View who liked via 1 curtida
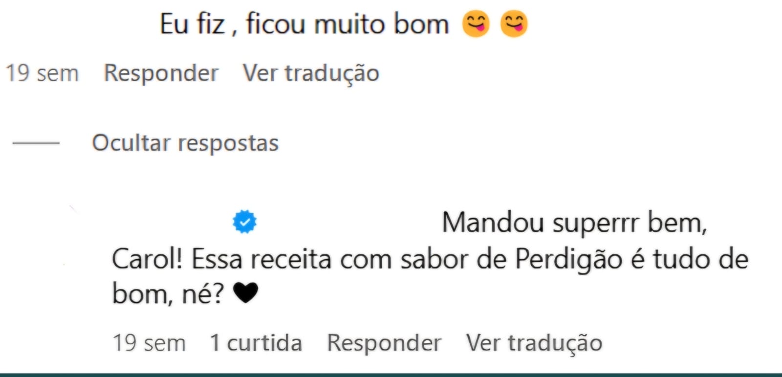 (x=255, y=343)
